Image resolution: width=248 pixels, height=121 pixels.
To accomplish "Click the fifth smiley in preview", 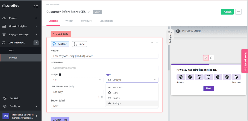I will click(x=218, y=77).
